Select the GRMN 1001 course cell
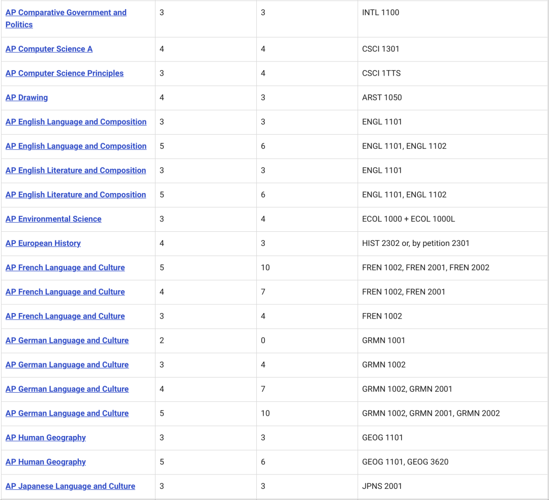The image size is (549, 500). tap(452, 341)
